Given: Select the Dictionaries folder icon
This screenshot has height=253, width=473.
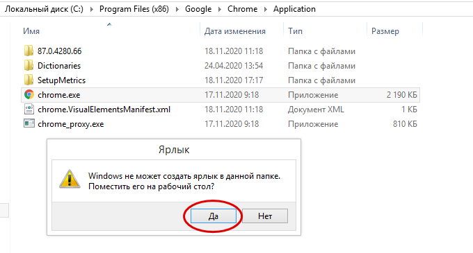Looking at the screenshot, I should 29,65.
